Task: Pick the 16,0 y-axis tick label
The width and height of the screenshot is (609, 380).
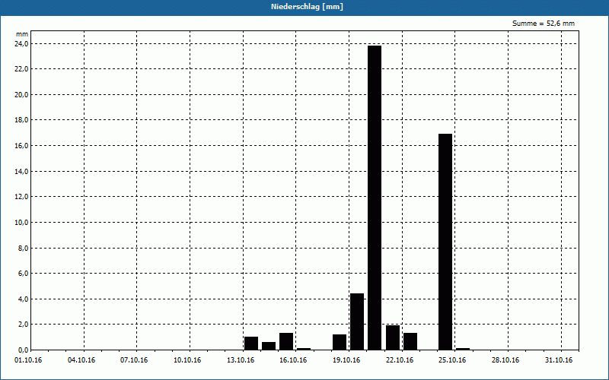Action: [x=22, y=146]
